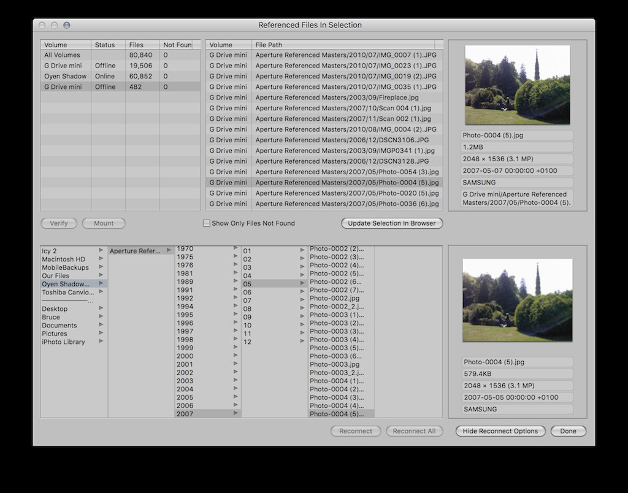This screenshot has height=493, width=628.
Task: Expand the Macintosh HD arrow
Action: point(101,259)
